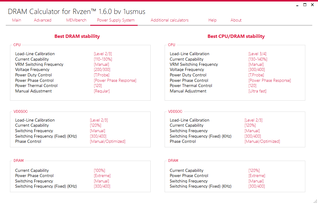Screen dimensions: 318x204
Task: Click DRAM Current Capability label under Best DRAM stability
Action: click(x=32, y=170)
